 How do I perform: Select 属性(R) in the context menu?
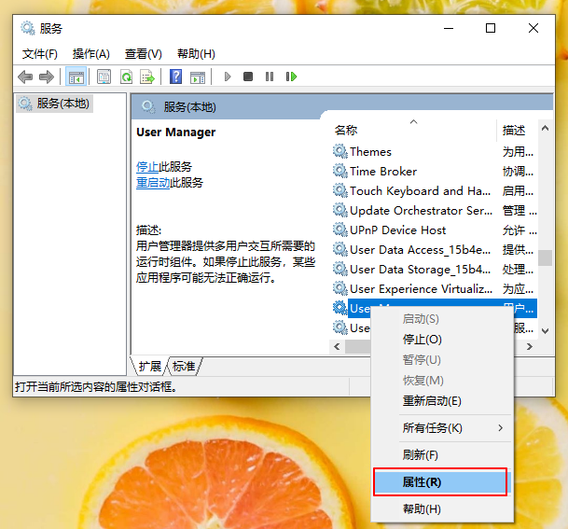tap(422, 482)
